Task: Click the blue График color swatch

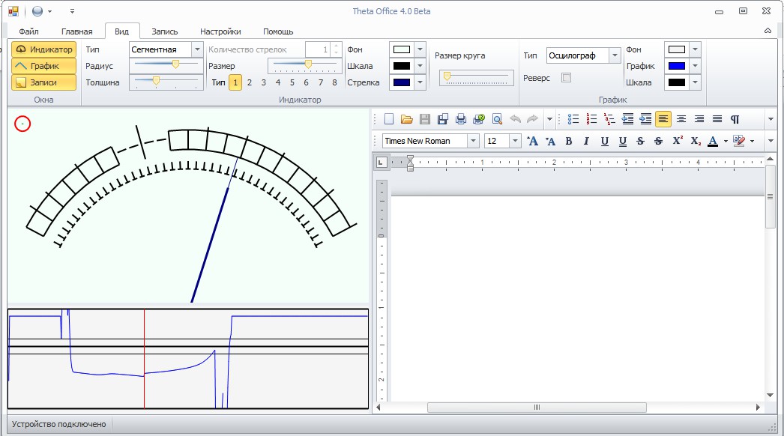Action: 676,66
